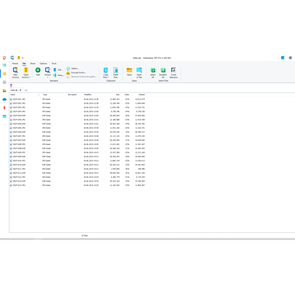The image size is (295, 295).
Task: Click the Invert Selection icon
Action: [x=173, y=70]
